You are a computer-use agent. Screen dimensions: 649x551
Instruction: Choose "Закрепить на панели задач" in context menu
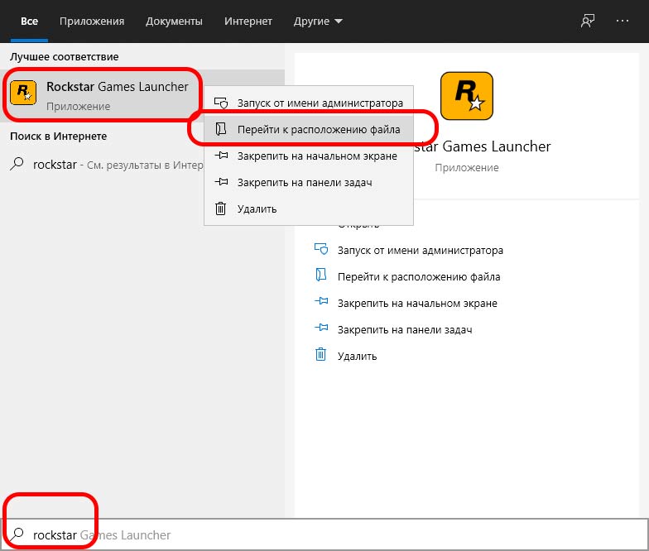pyautogui.click(x=309, y=182)
